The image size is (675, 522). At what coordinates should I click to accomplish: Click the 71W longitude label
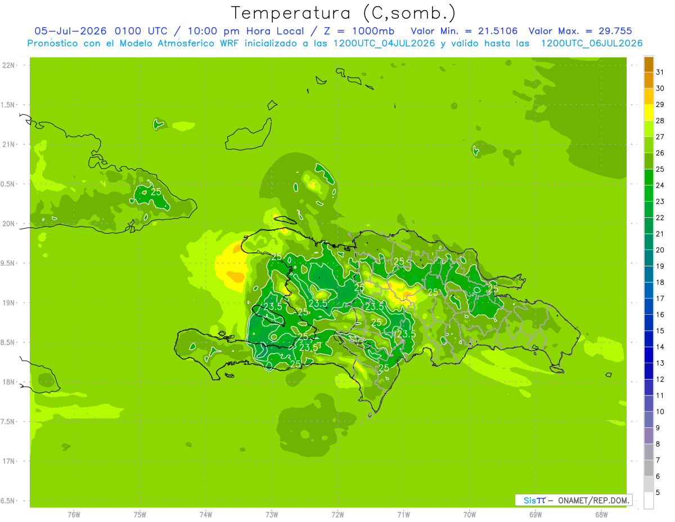click(x=403, y=515)
